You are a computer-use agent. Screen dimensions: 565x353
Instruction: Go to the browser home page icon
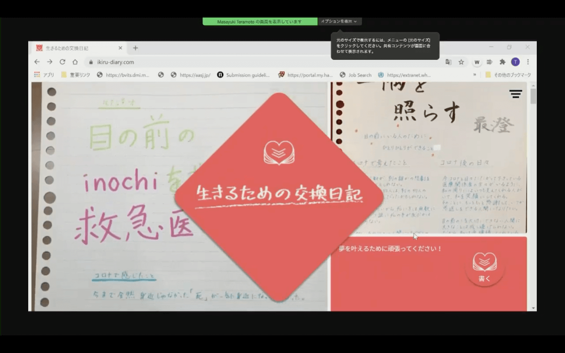[75, 62]
